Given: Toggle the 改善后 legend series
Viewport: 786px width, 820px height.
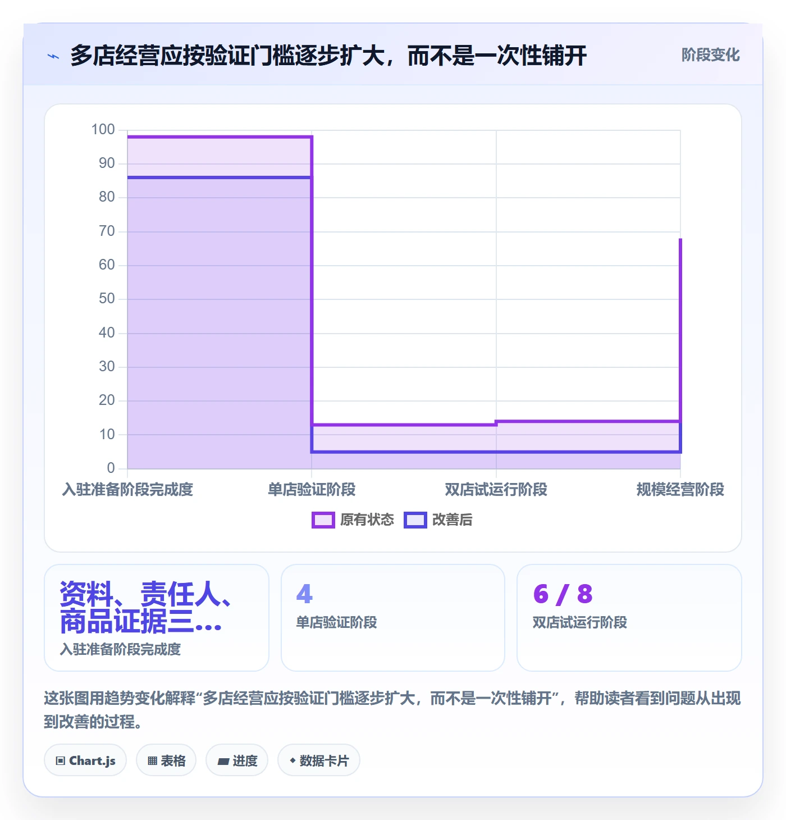Looking at the screenshot, I should (x=438, y=520).
